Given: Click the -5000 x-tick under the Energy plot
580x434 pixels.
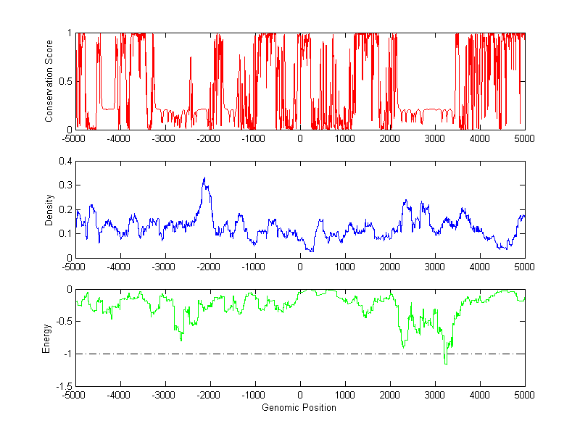Looking at the screenshot, I should tap(74, 395).
